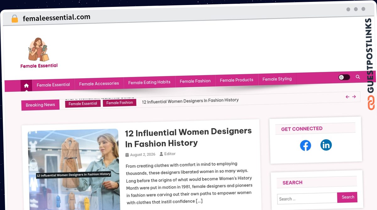Open the Female Products menu item

pos(237,80)
